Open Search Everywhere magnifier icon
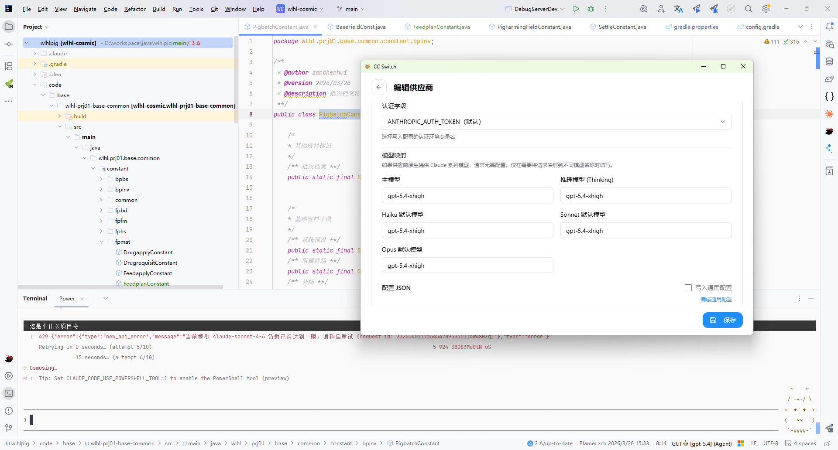This screenshot has width=838, height=450. (749, 9)
